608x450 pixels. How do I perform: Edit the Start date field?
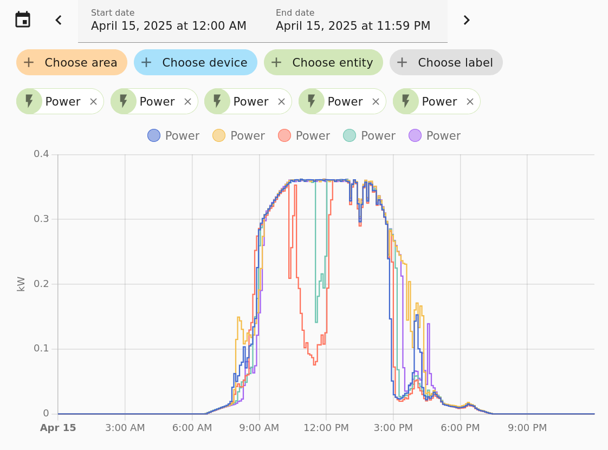[169, 21]
